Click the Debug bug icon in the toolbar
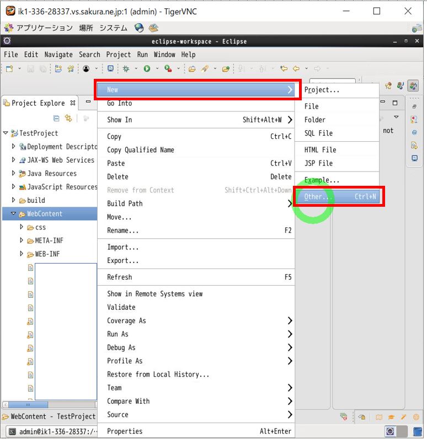The image size is (427, 440). pyautogui.click(x=126, y=68)
